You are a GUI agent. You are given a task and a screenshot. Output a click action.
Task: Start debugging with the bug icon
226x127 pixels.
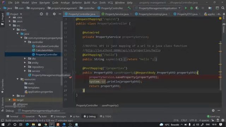point(191,8)
